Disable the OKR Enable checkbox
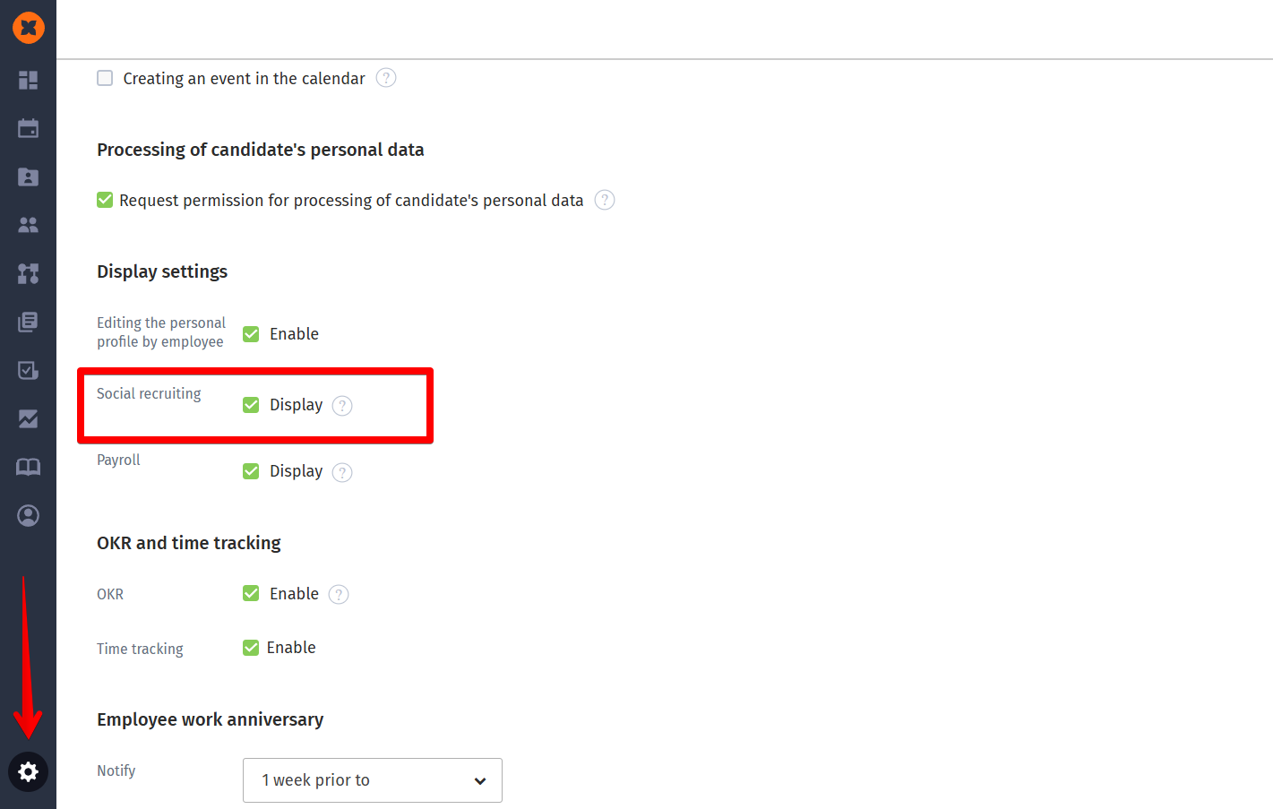Image resolution: width=1273 pixels, height=809 pixels. click(x=251, y=593)
